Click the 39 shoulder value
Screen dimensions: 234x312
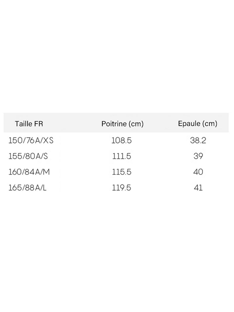tap(198, 156)
